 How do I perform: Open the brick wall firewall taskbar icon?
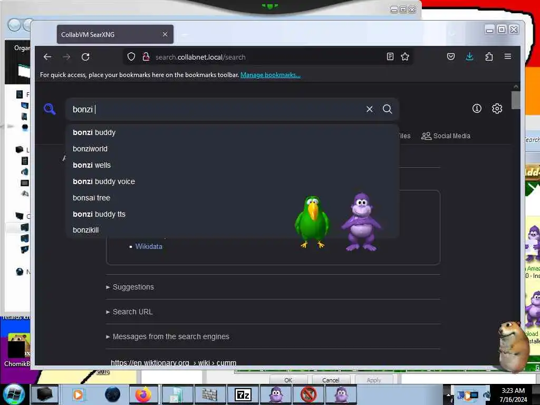tap(209, 394)
